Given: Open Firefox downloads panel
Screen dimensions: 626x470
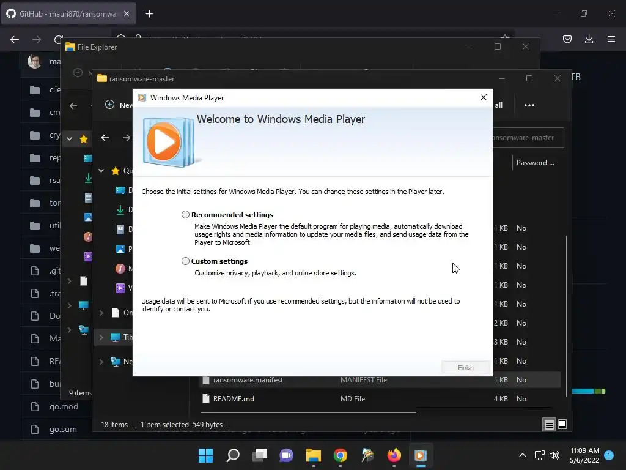Looking at the screenshot, I should (x=589, y=39).
